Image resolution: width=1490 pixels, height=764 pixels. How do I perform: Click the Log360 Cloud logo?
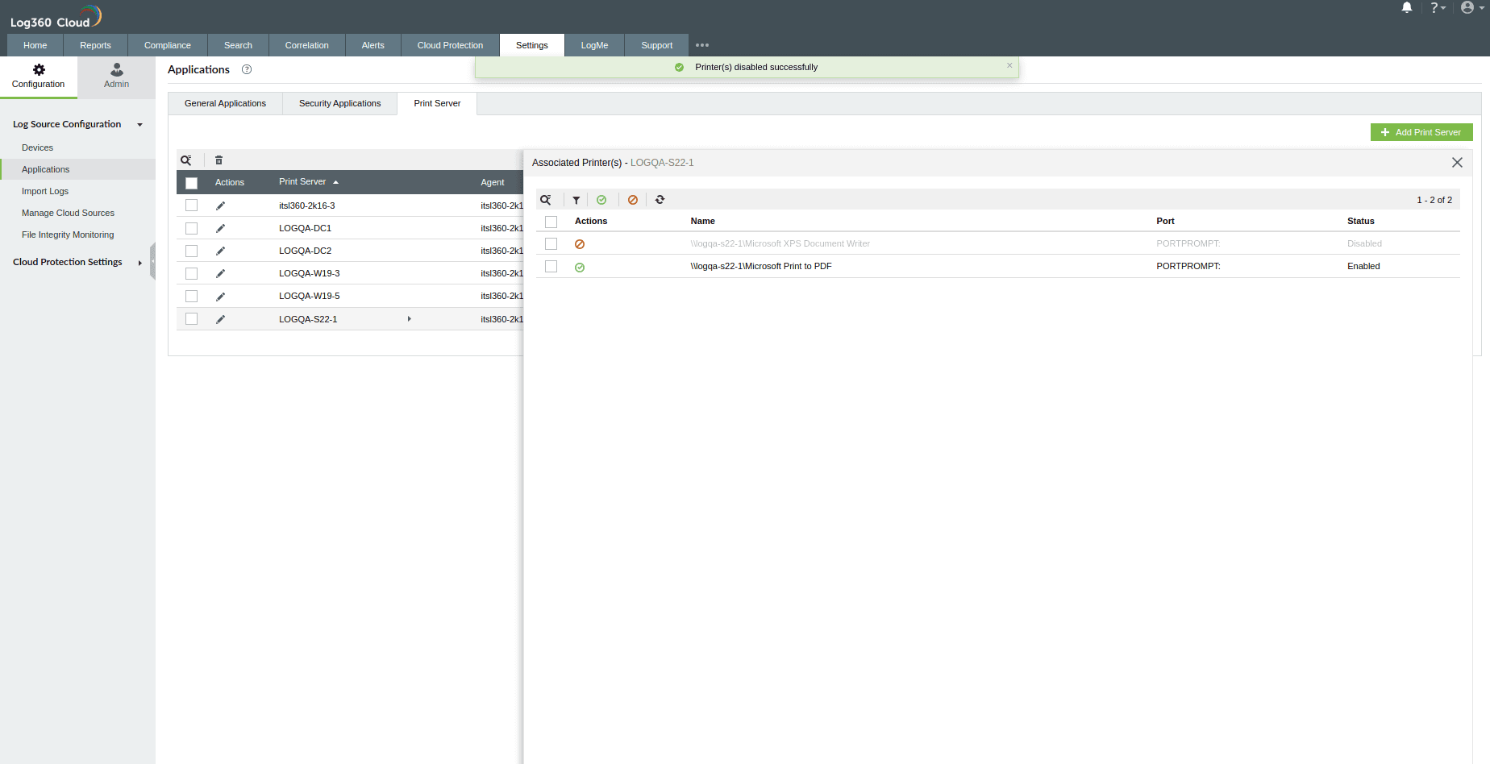click(x=56, y=16)
